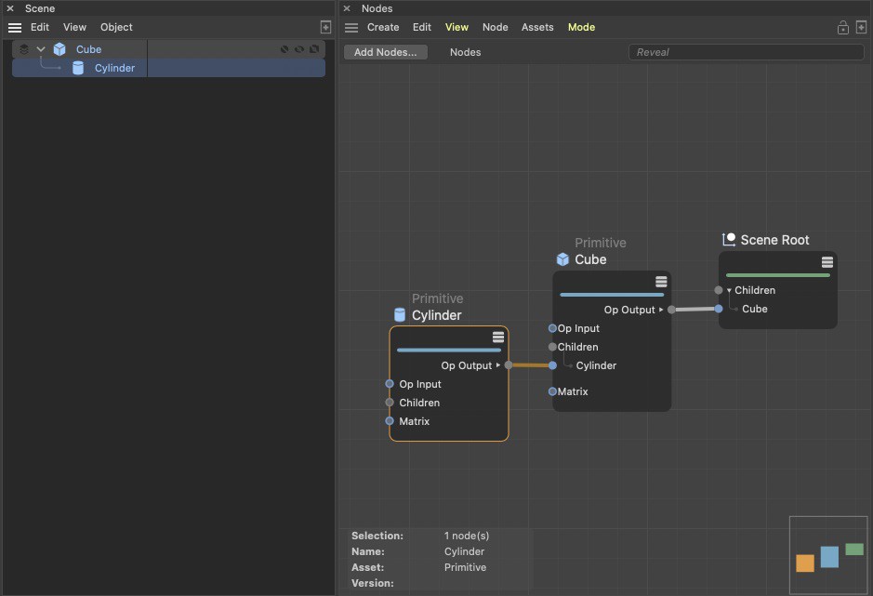
Task: Collapse the Cube item in Scene tree
Action: [41, 49]
